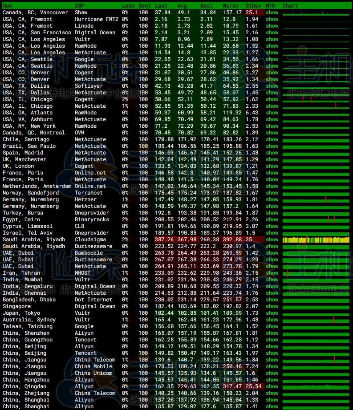The height and width of the screenshot is (410, 353).
Task: Open show link for Dallas Softlayer
Action: click(272, 86)
